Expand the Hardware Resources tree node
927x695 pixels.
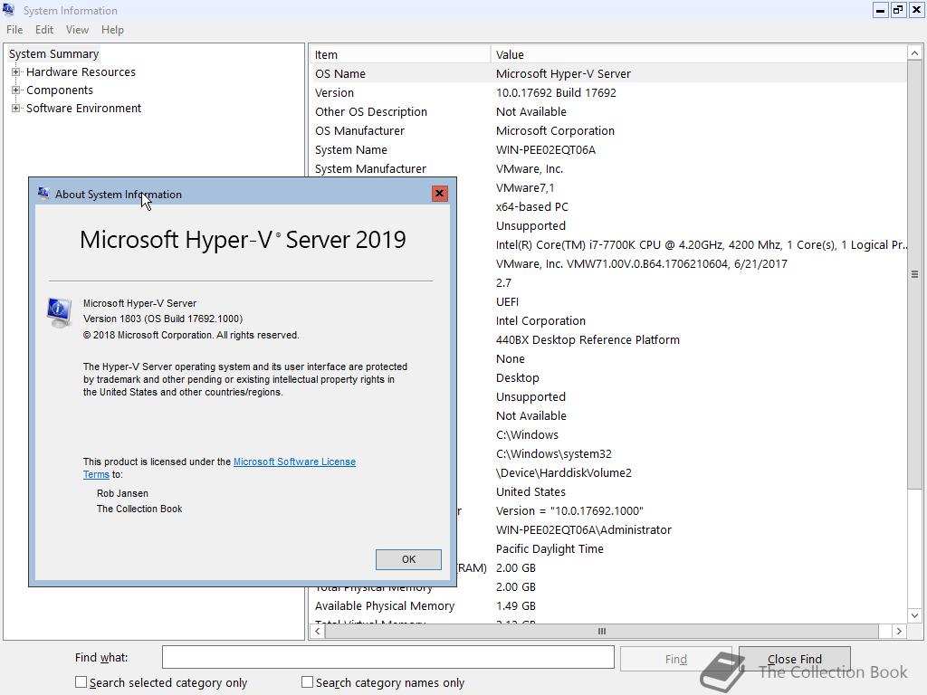click(x=16, y=72)
